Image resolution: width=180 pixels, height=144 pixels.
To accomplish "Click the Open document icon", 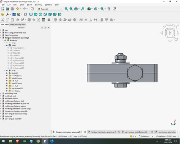I will 8,9.
